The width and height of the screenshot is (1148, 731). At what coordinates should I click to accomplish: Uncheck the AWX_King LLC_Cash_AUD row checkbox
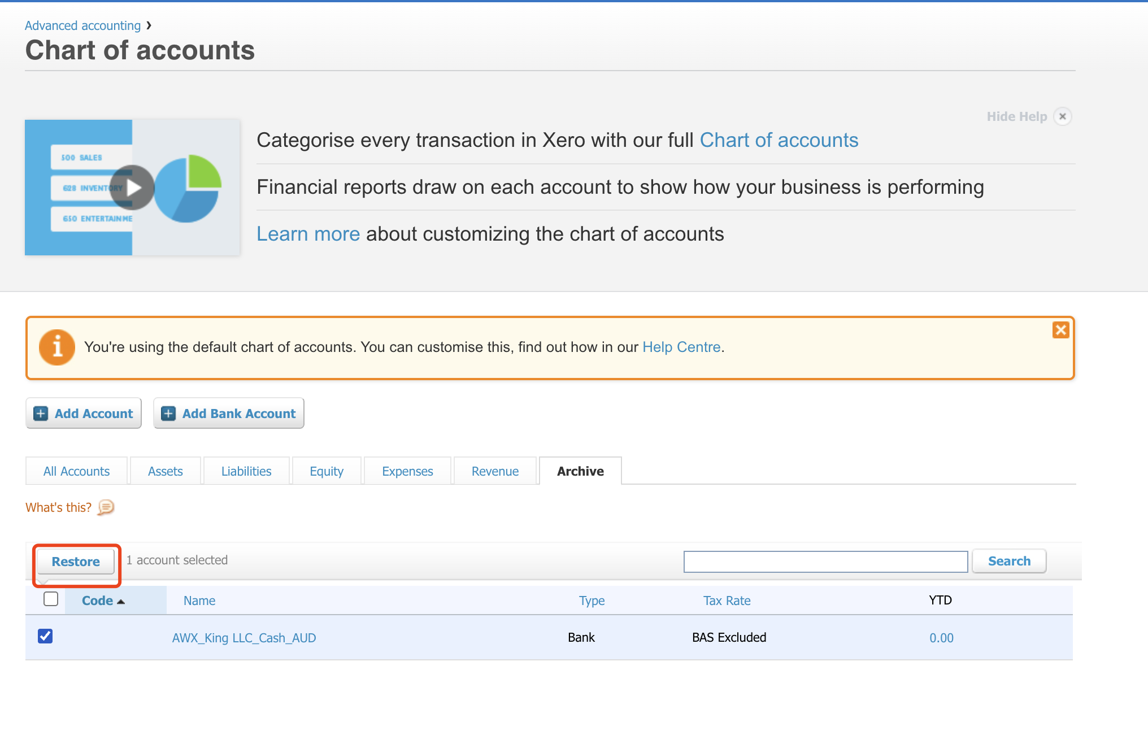point(45,636)
